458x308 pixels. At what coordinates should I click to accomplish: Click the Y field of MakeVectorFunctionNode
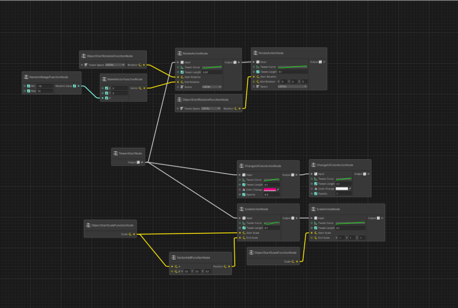pyautogui.click(x=120, y=93)
